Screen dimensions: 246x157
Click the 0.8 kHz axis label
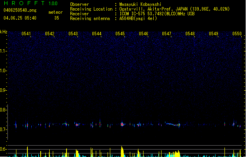[x=3, y=110]
